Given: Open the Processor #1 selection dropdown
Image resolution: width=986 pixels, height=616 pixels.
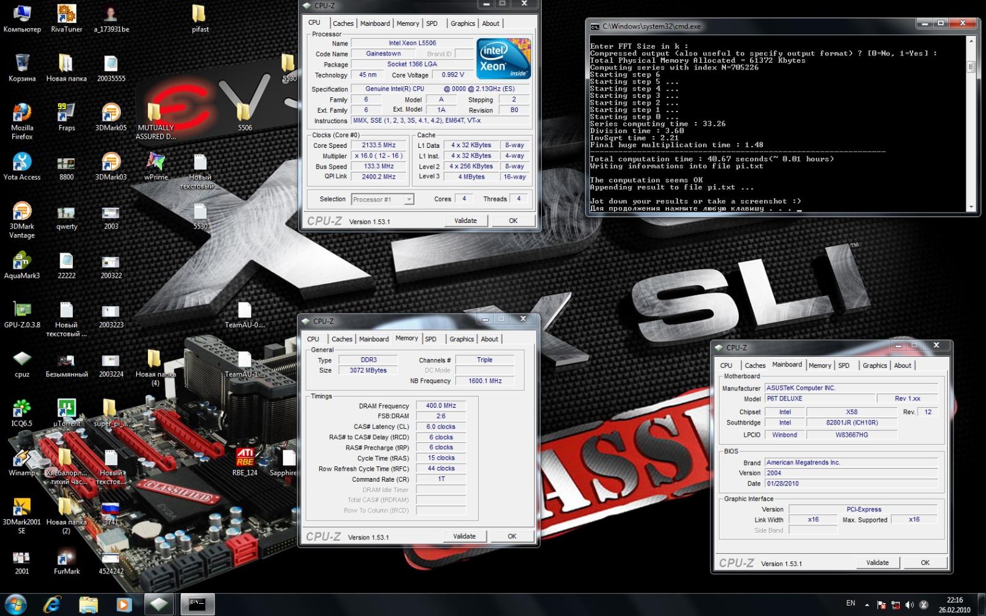Looking at the screenshot, I should coord(383,200).
